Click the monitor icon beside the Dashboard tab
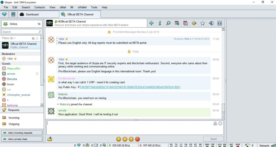276x147 pixels. 13,14
